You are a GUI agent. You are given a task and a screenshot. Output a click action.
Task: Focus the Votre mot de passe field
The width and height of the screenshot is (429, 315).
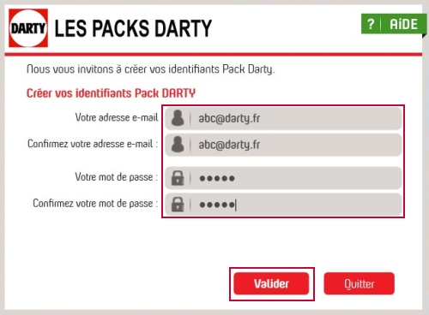(283, 178)
